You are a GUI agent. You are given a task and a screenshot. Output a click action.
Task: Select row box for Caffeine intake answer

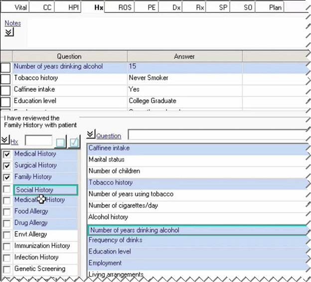tap(6, 90)
